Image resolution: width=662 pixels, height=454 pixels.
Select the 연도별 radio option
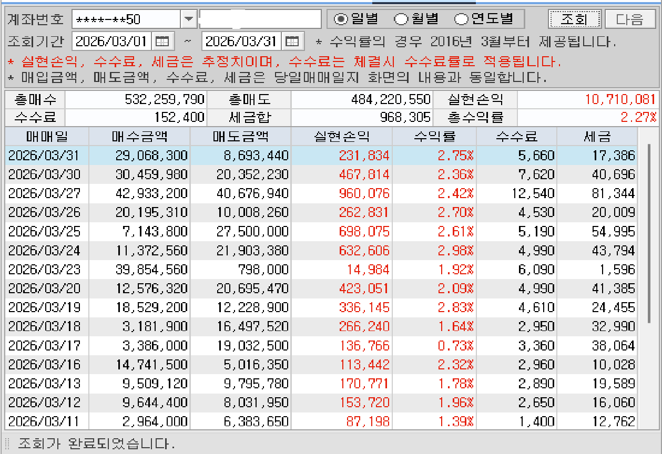click(461, 19)
